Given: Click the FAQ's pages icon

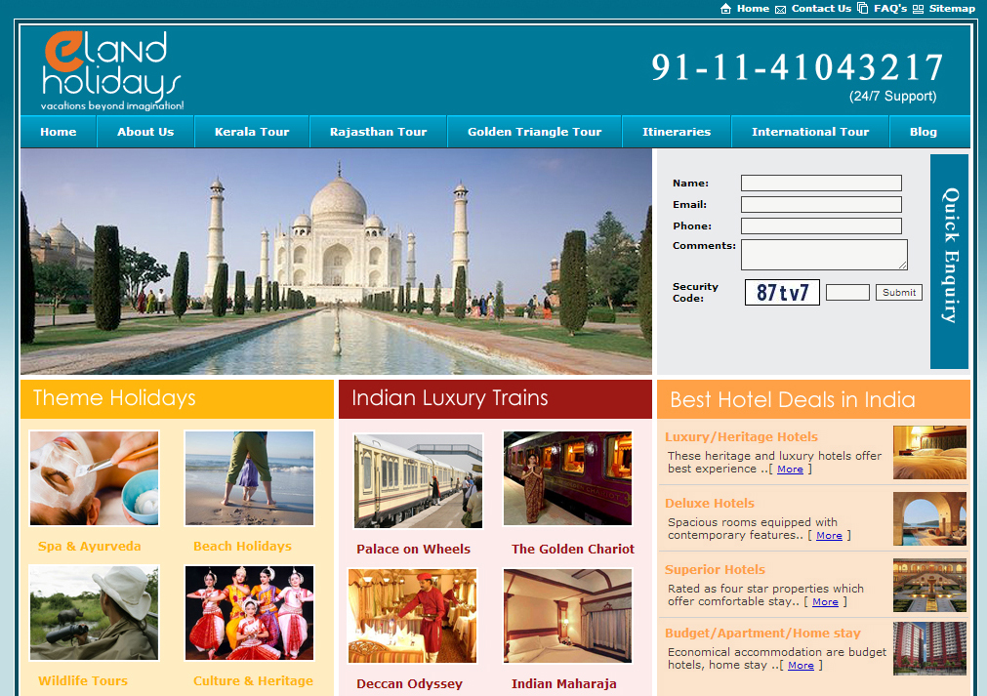Looking at the screenshot, I should point(862,9).
